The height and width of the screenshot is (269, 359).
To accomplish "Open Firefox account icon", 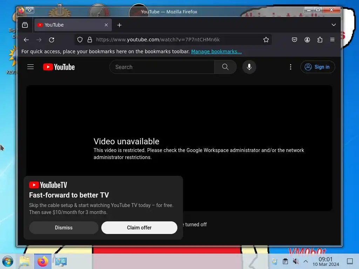I will (x=307, y=40).
